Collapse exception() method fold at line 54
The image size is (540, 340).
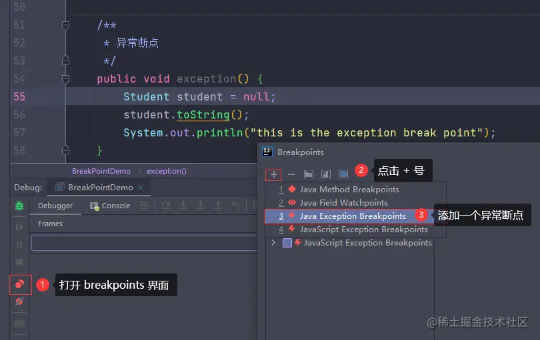point(65,79)
